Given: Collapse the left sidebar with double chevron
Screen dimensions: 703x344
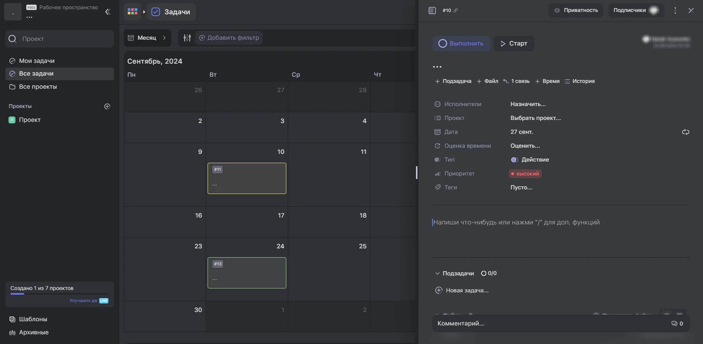Looking at the screenshot, I should click(108, 12).
